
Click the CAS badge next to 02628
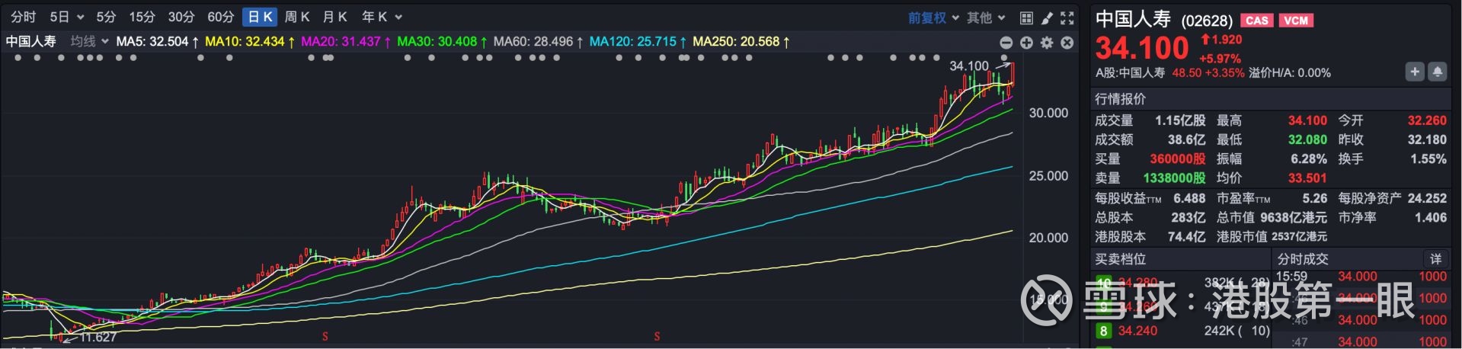(1257, 21)
